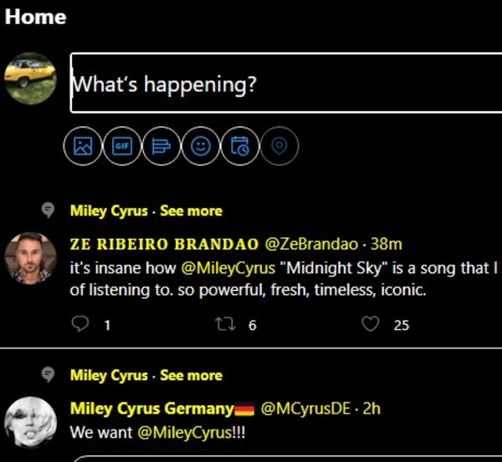Like ZE RIBEIRO BRANDAO's tweet

click(x=370, y=324)
